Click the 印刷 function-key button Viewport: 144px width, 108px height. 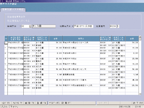coord(66,103)
